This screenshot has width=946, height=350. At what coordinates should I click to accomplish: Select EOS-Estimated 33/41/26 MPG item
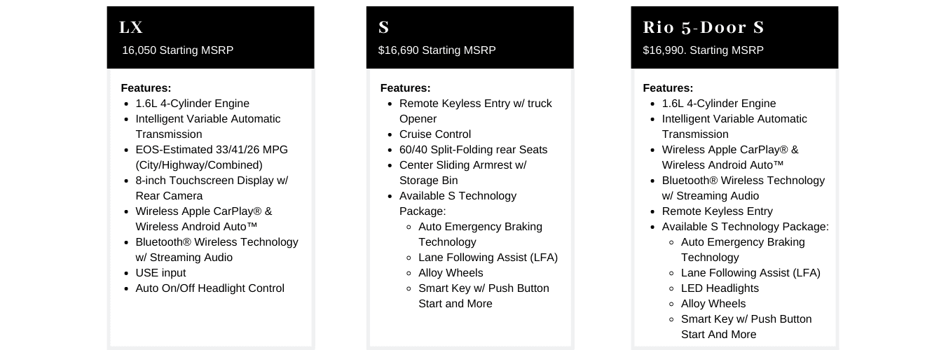click(212, 157)
